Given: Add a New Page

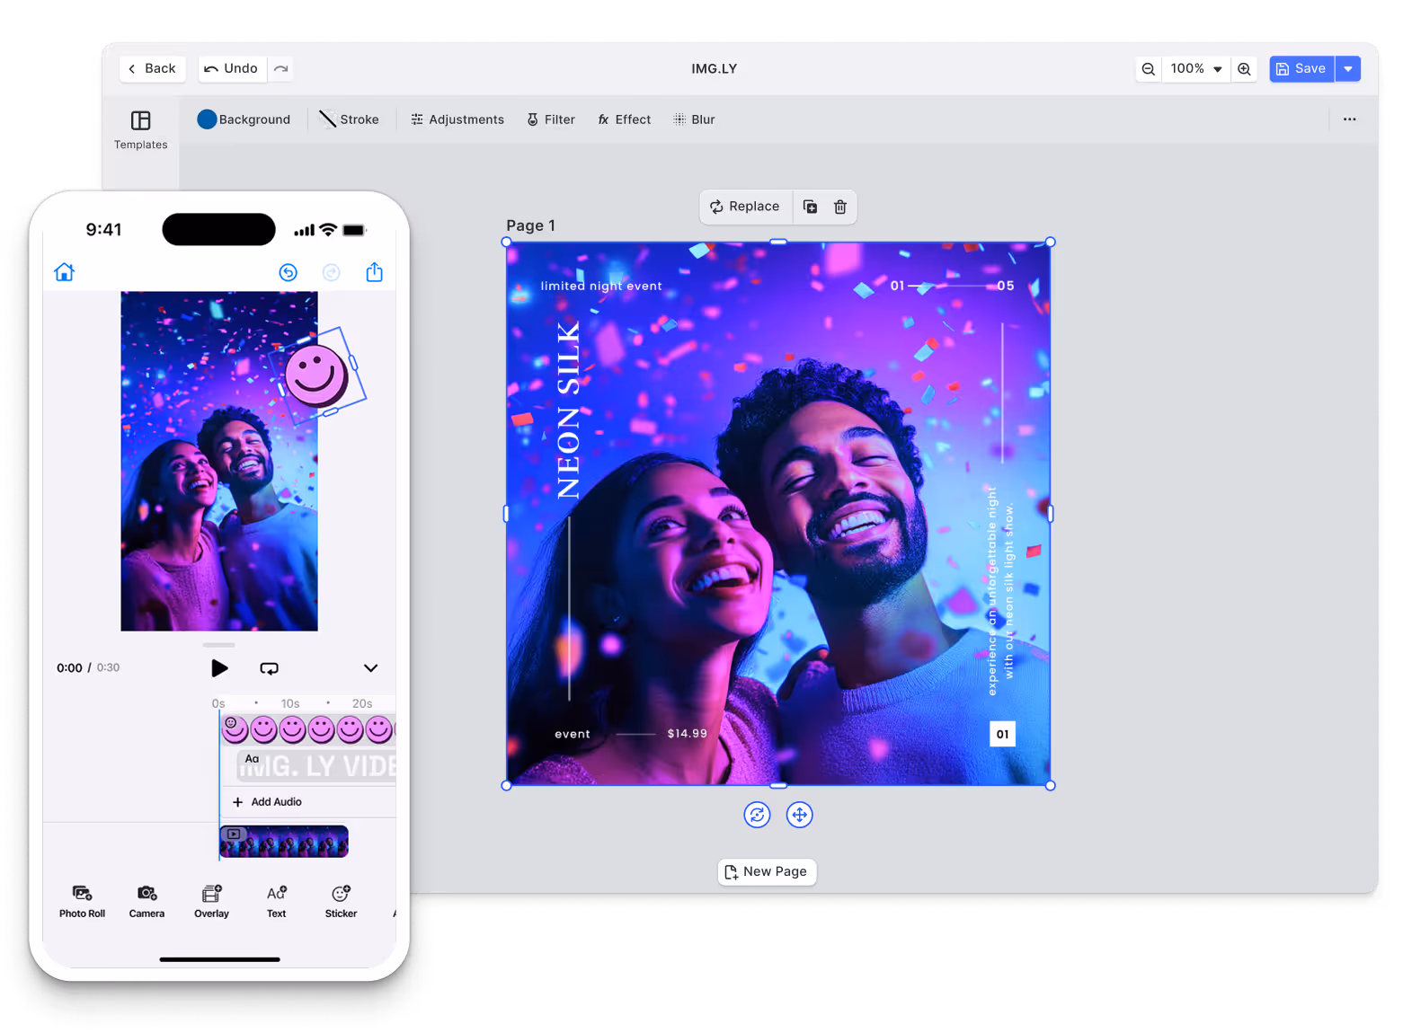Looking at the screenshot, I should click(767, 871).
